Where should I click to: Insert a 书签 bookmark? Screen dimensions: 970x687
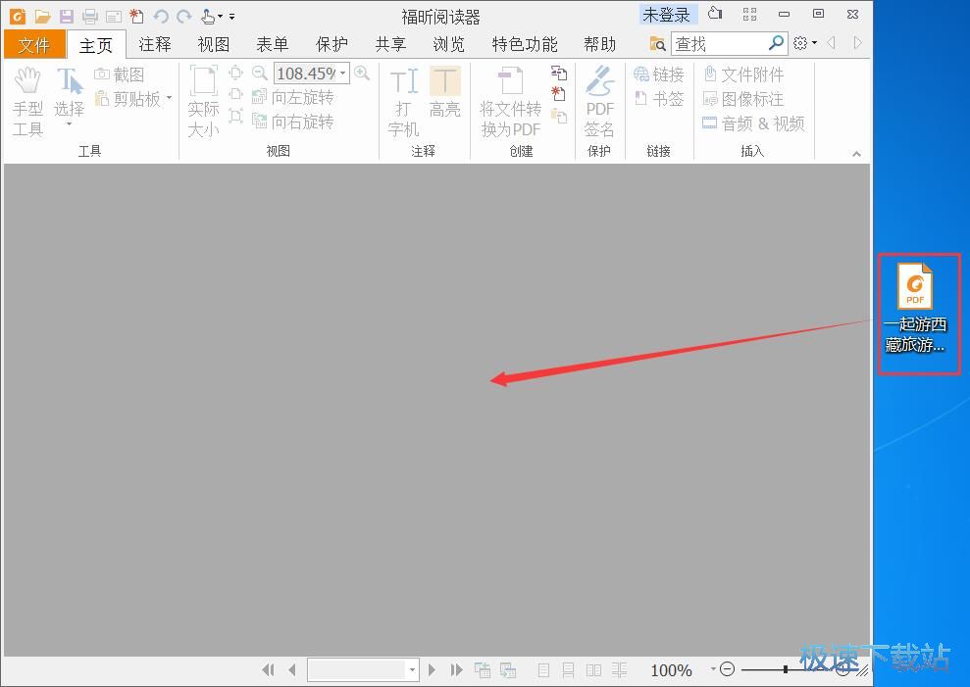(659, 97)
